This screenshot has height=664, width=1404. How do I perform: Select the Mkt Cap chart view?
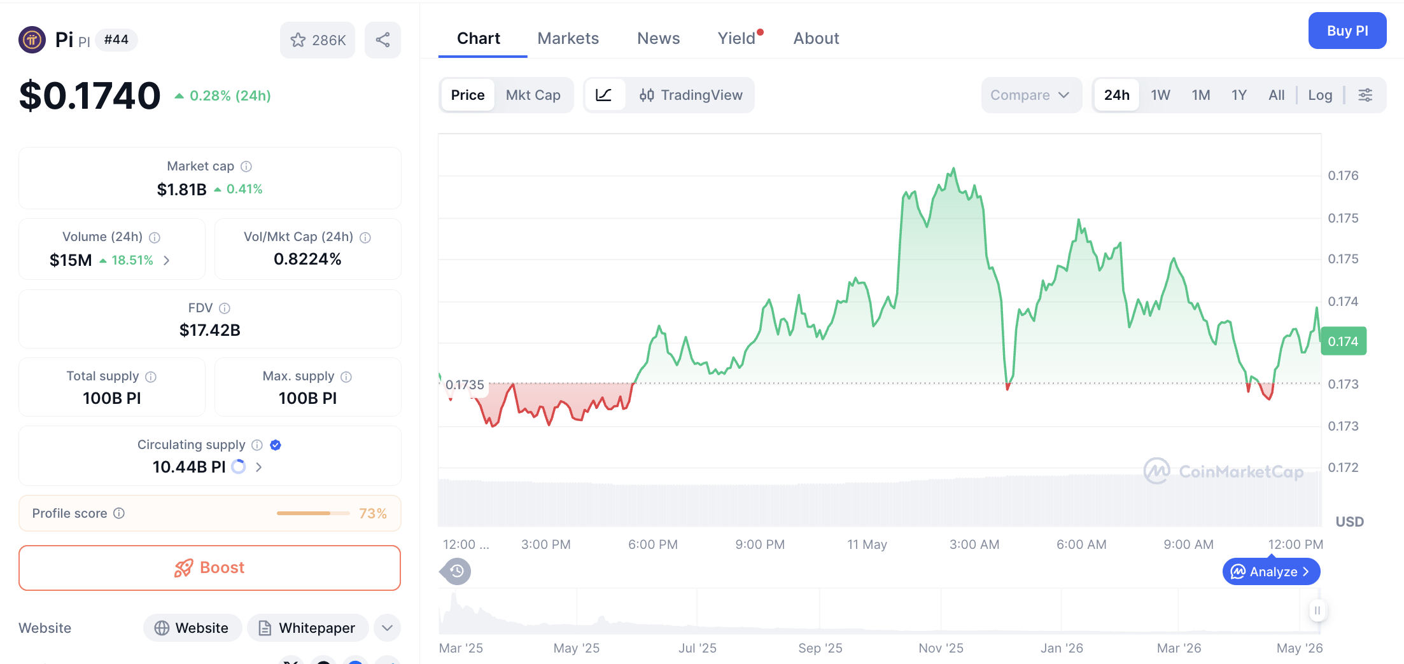pyautogui.click(x=533, y=95)
